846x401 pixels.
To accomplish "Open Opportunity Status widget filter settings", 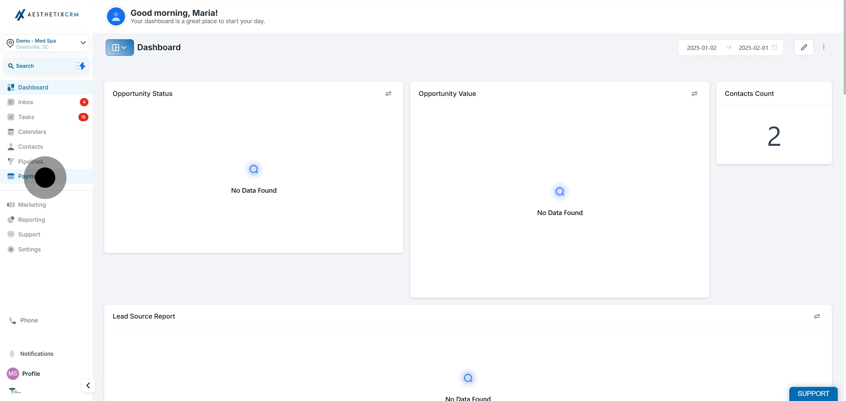I will (388, 94).
